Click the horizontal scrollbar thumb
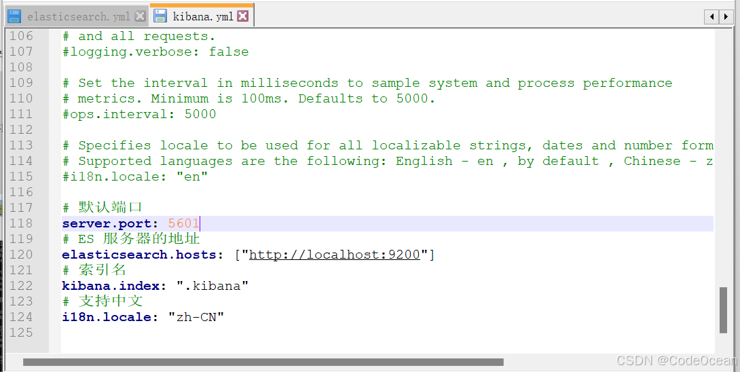 pyautogui.click(x=263, y=362)
